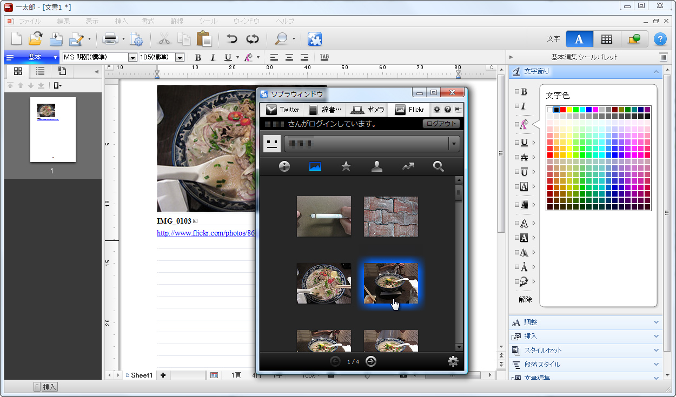
Task: Open the ツール menu
Action: click(208, 21)
